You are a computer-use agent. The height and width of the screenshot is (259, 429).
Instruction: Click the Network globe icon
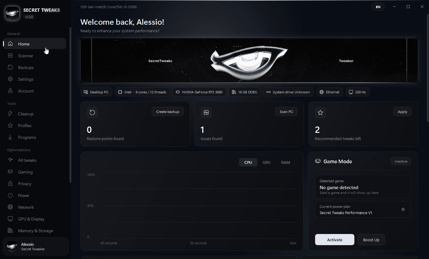10,207
